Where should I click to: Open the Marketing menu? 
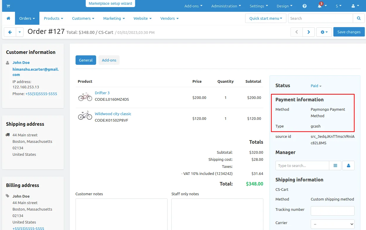coord(114,18)
